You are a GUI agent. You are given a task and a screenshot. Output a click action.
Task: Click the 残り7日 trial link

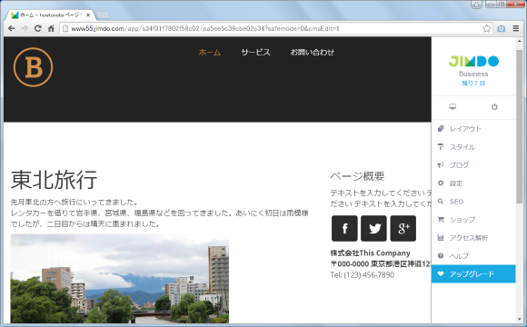(x=473, y=84)
